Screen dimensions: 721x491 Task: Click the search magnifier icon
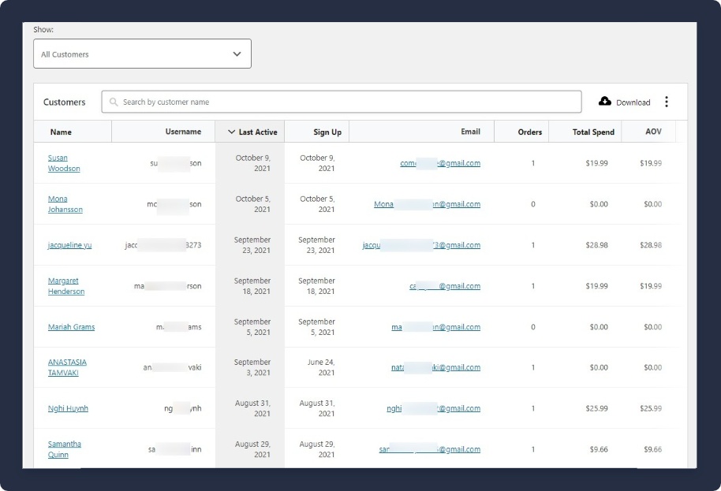(x=114, y=102)
